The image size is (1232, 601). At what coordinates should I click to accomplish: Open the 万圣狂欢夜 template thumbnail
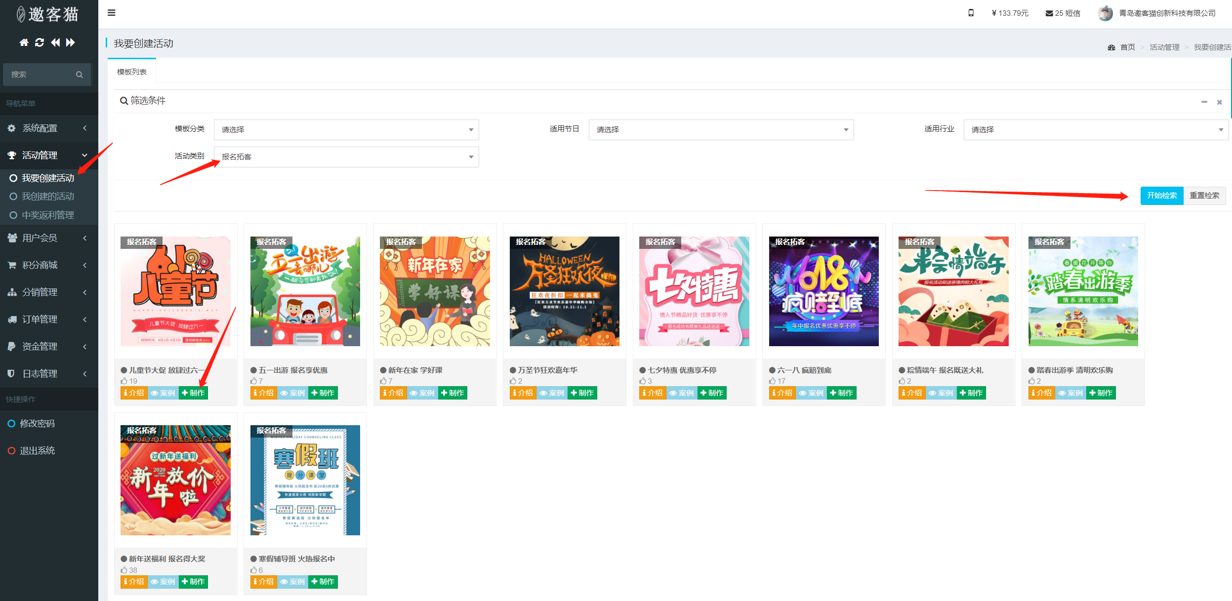[564, 291]
